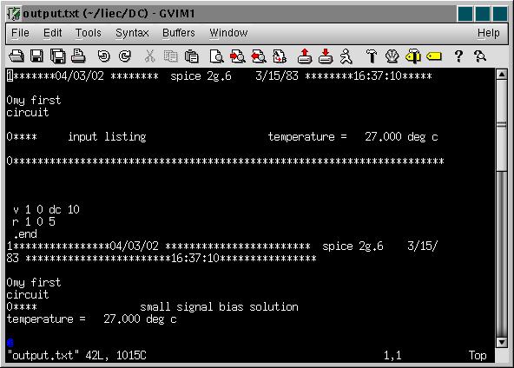Click the Open file toolbar icon
The width and height of the screenshot is (514, 368).
(x=16, y=56)
